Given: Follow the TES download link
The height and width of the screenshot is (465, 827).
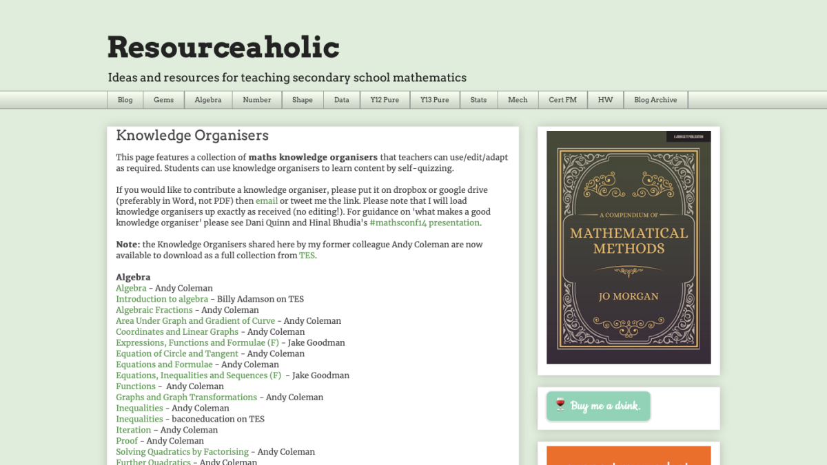Looking at the screenshot, I should click(x=305, y=255).
